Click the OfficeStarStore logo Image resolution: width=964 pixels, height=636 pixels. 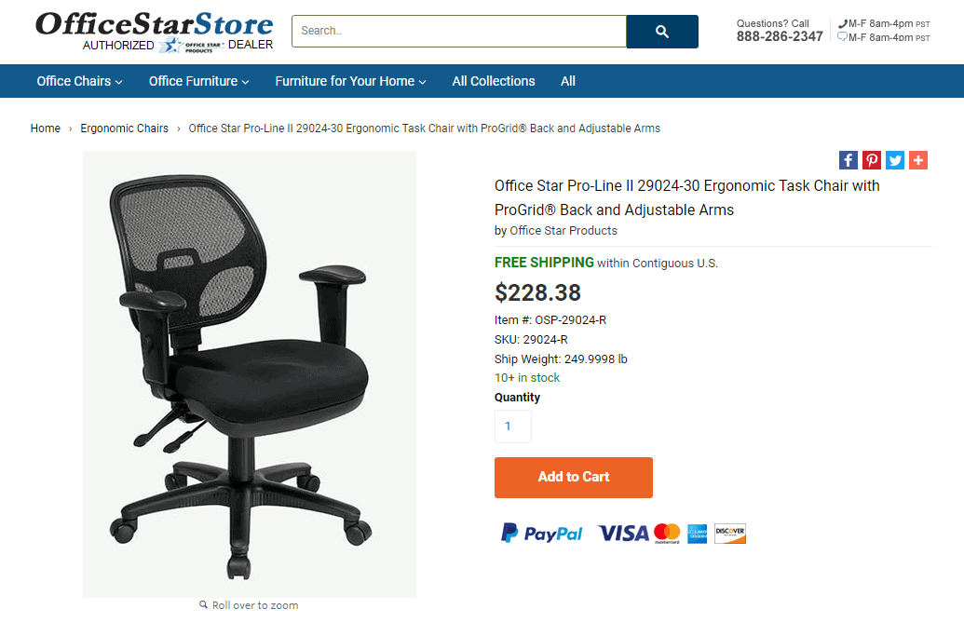(155, 32)
